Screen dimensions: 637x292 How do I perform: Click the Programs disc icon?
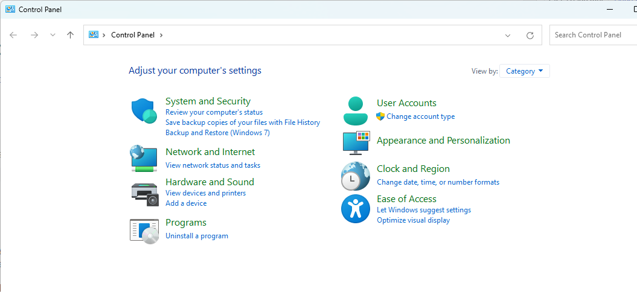pyautogui.click(x=144, y=232)
